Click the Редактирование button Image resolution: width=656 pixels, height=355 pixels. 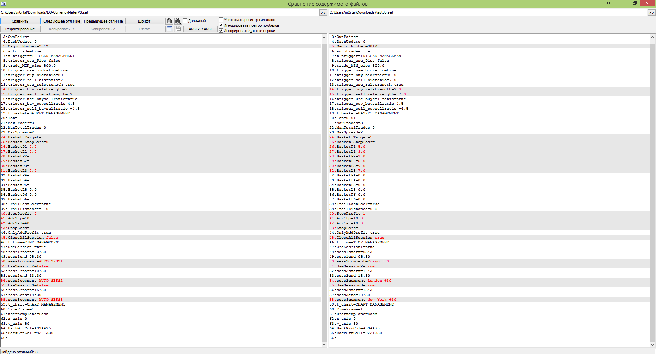(20, 29)
